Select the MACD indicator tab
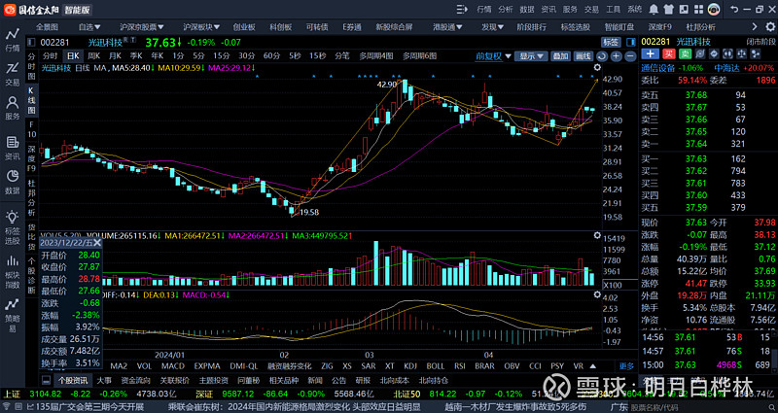The image size is (778, 413). [173, 366]
